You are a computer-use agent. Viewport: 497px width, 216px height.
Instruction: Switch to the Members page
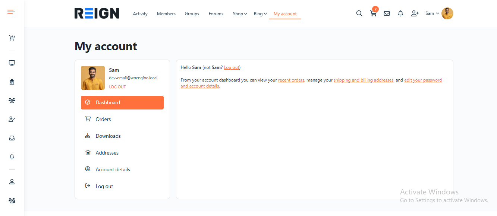[166, 13]
